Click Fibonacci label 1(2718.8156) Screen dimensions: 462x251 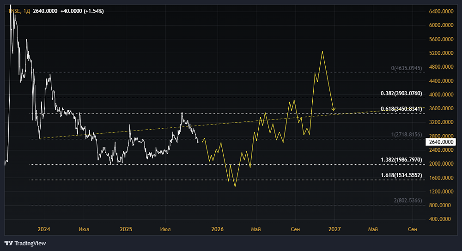[407, 134]
